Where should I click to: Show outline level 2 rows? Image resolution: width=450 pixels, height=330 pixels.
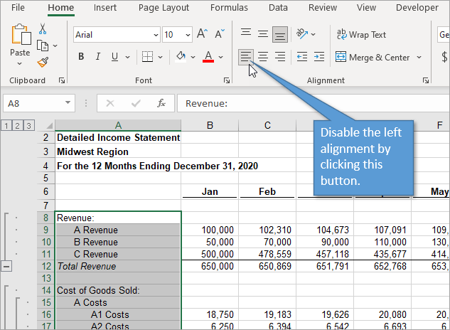17,126
